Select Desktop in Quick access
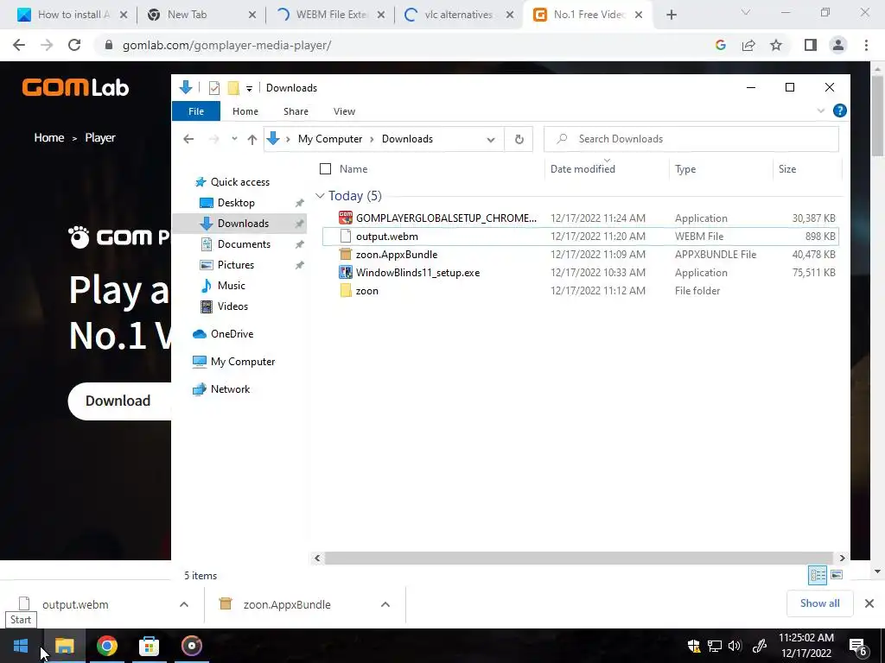The width and height of the screenshot is (885, 663). coord(236,203)
